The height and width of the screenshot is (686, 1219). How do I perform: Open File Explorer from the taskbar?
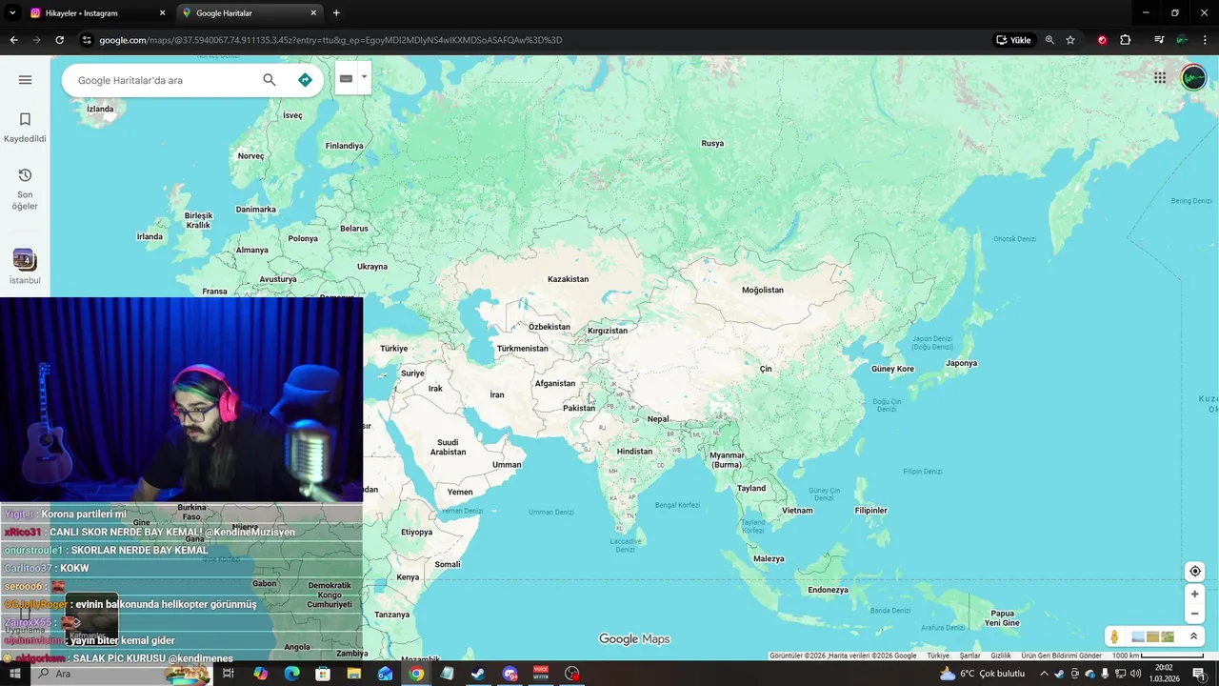click(354, 674)
